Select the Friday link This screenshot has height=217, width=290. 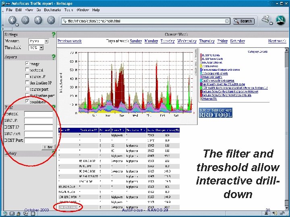click(x=222, y=41)
